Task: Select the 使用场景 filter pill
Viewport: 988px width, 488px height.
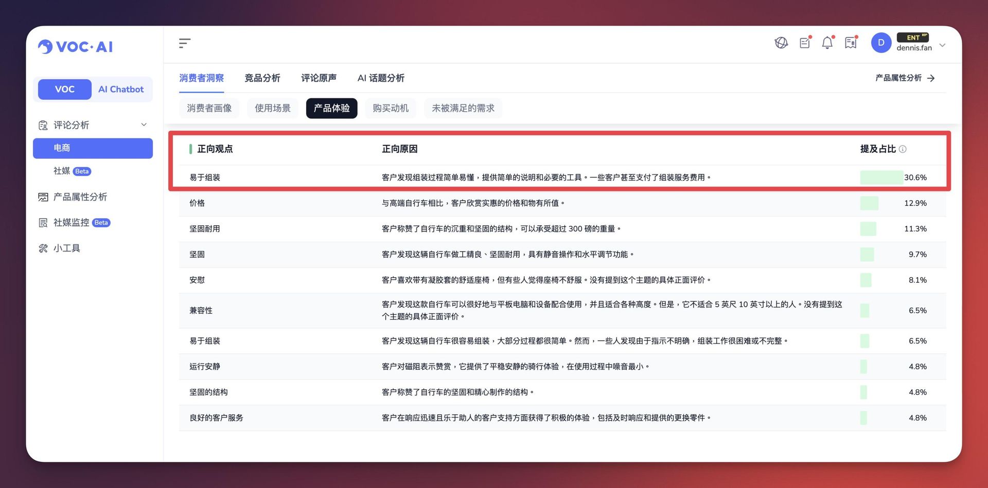Action: [272, 109]
